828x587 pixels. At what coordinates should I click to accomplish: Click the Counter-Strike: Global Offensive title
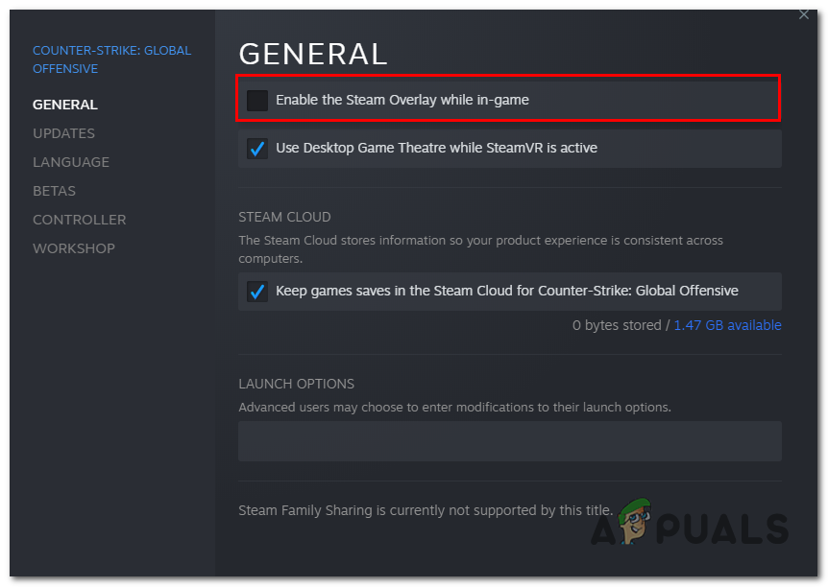(x=111, y=59)
